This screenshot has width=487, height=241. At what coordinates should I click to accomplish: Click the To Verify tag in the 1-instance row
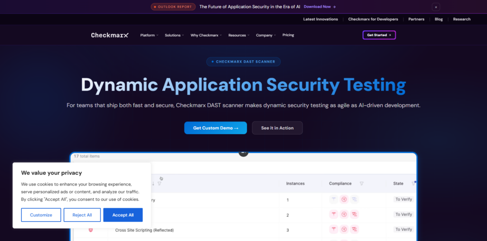click(x=404, y=199)
